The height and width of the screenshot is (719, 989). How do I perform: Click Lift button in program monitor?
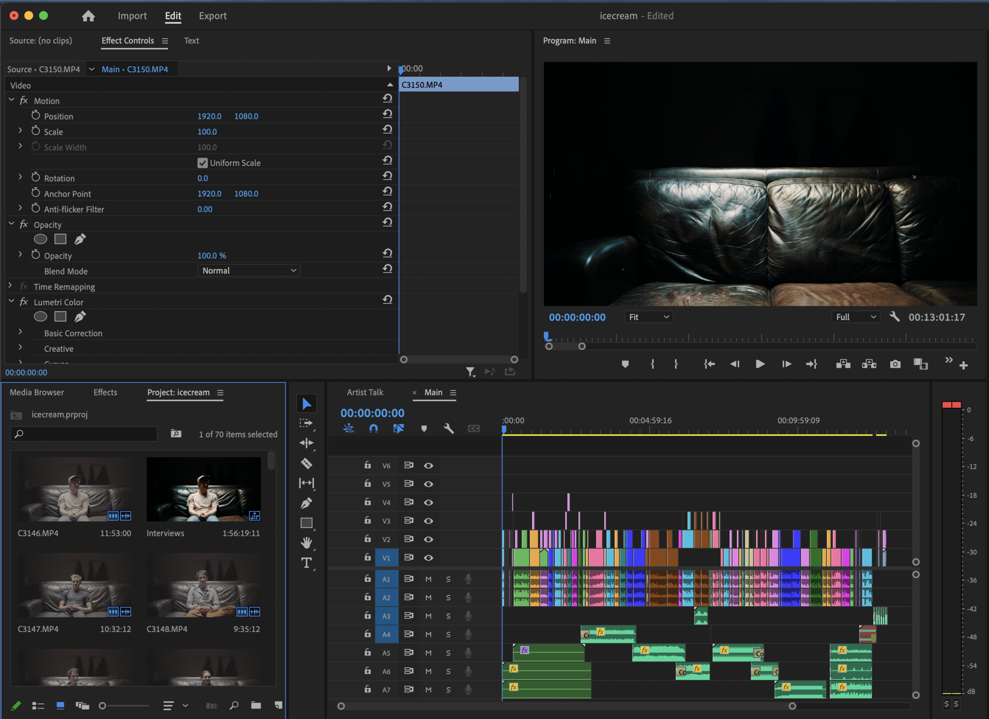tap(843, 364)
